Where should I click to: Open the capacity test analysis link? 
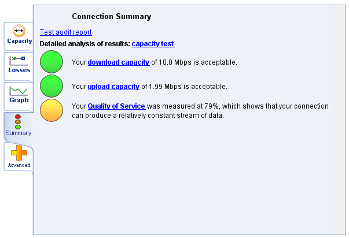[153, 44]
